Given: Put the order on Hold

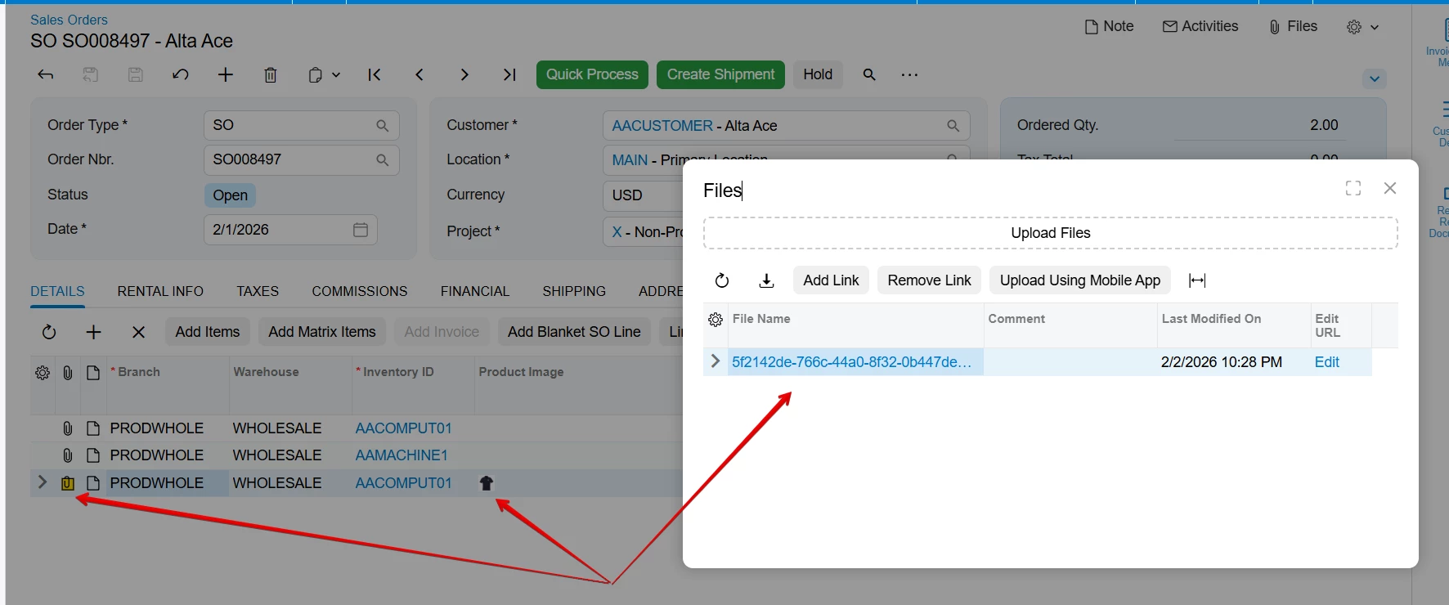Looking at the screenshot, I should tap(818, 74).
